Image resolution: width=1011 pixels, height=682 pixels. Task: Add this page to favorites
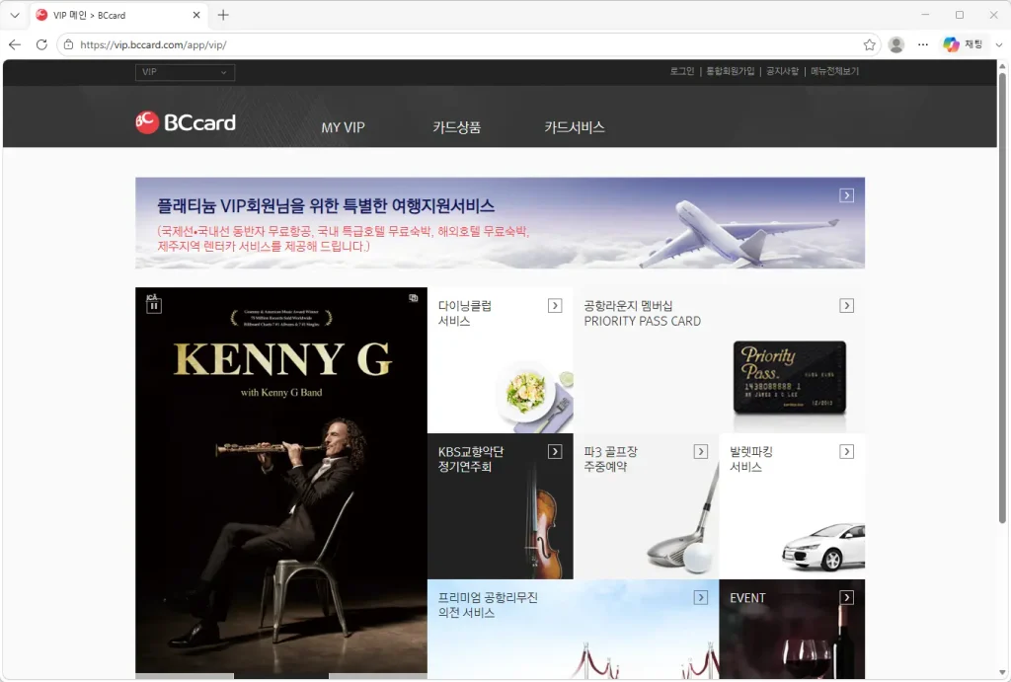click(x=869, y=44)
